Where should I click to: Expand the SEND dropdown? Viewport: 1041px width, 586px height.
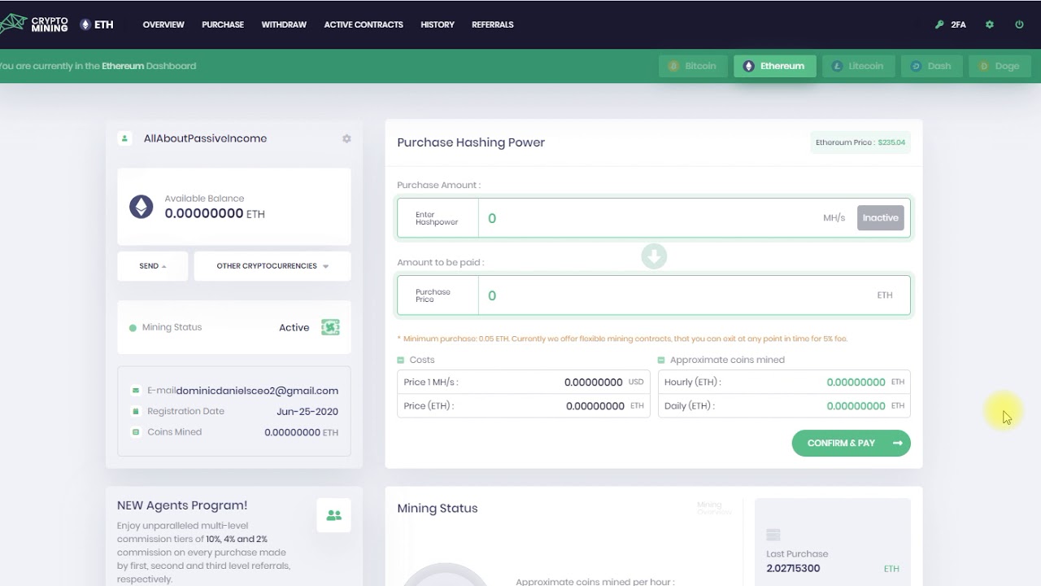(153, 266)
